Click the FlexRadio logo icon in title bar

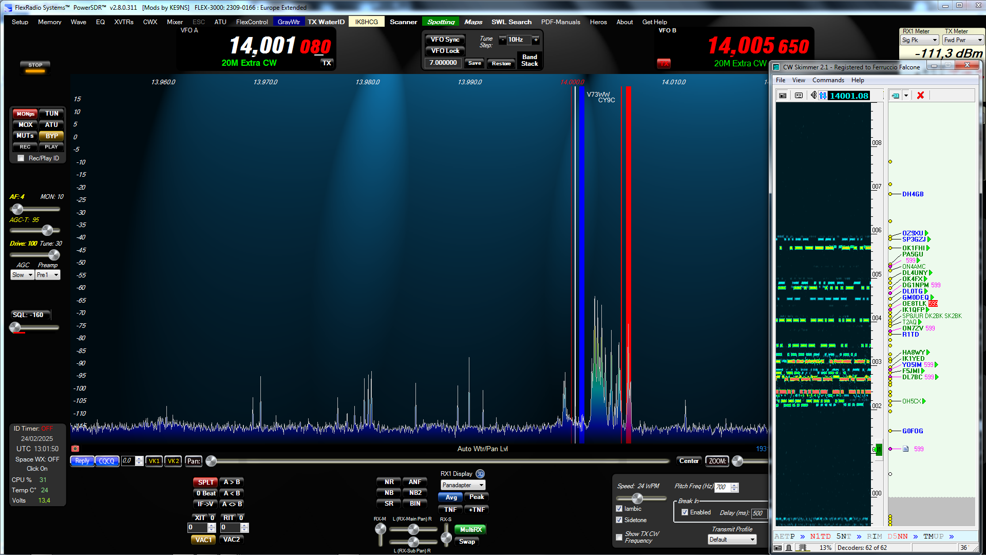click(x=8, y=7)
